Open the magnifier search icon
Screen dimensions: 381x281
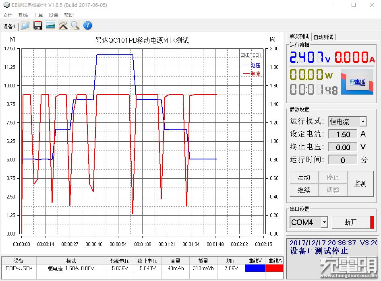pos(75,25)
